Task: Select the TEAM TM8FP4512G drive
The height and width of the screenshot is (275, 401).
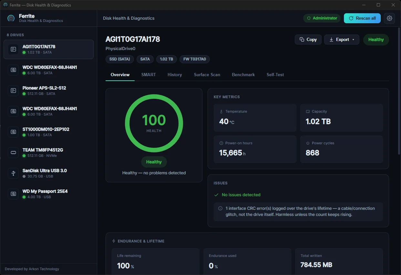Action: [48, 153]
